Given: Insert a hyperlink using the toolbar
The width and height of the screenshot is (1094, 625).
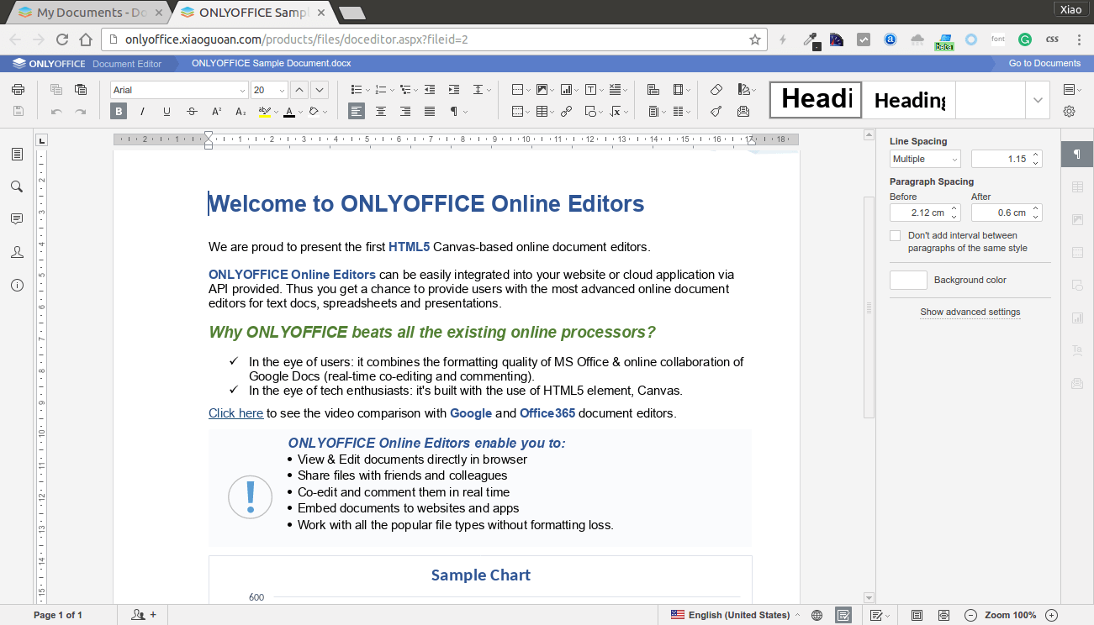Looking at the screenshot, I should point(566,112).
